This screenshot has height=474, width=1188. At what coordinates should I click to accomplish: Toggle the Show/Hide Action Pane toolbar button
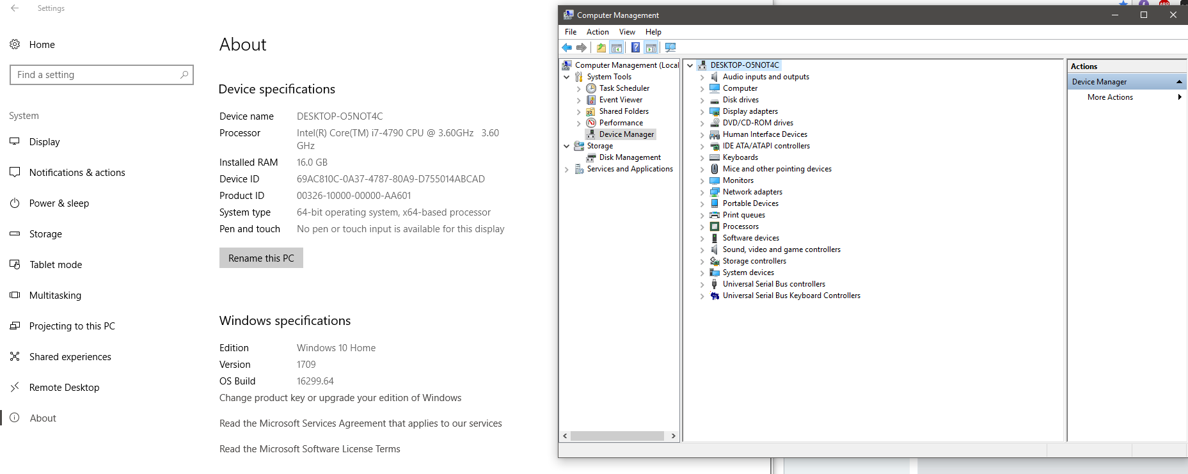coord(651,47)
